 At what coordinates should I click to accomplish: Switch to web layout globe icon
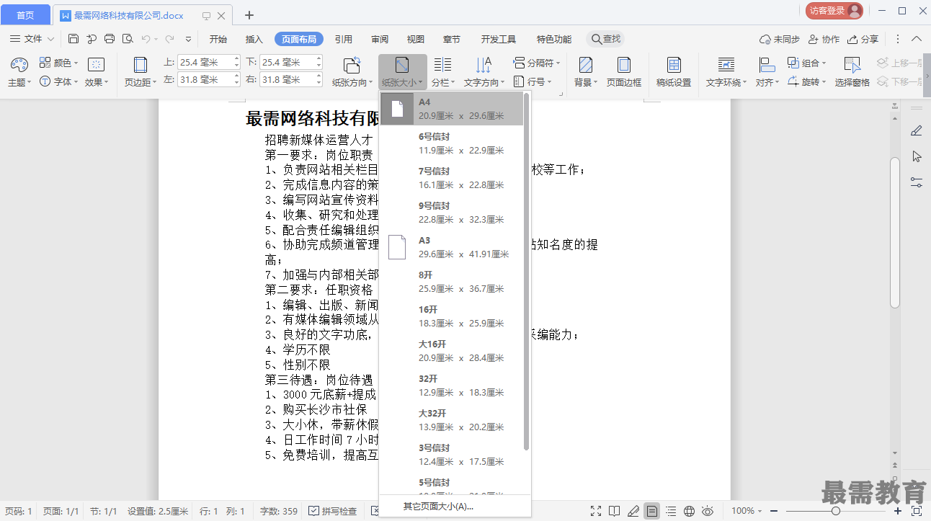[x=689, y=511]
